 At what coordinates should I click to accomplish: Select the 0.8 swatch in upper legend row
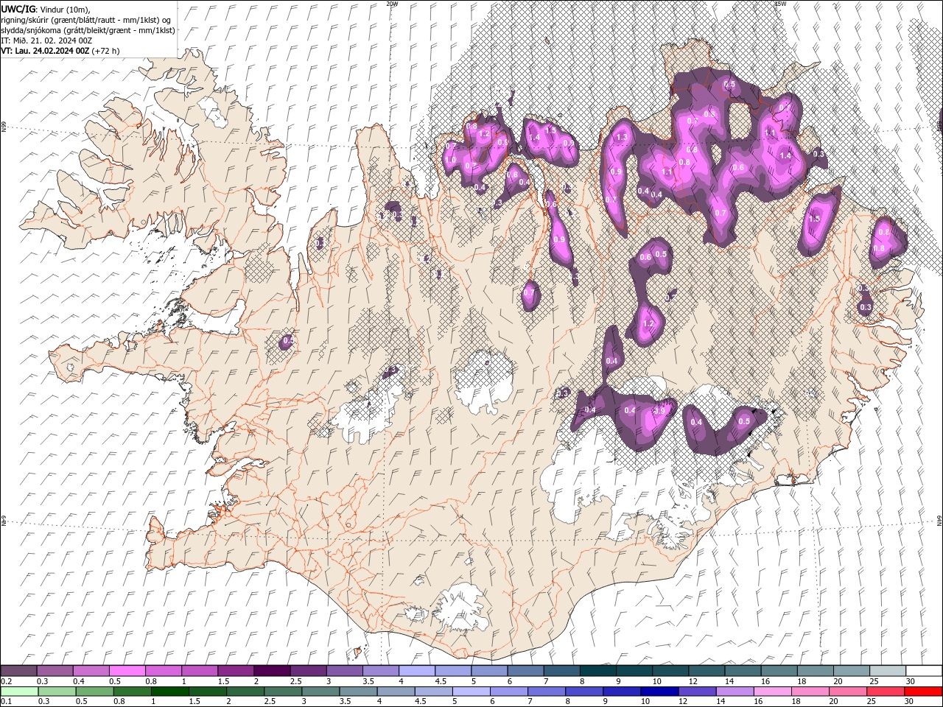[164, 671]
